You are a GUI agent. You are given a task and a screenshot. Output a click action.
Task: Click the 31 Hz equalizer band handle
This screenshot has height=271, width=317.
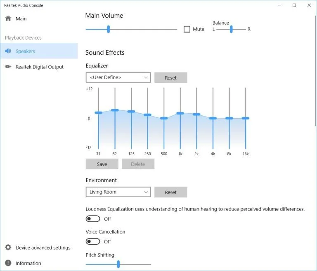[x=99, y=112]
